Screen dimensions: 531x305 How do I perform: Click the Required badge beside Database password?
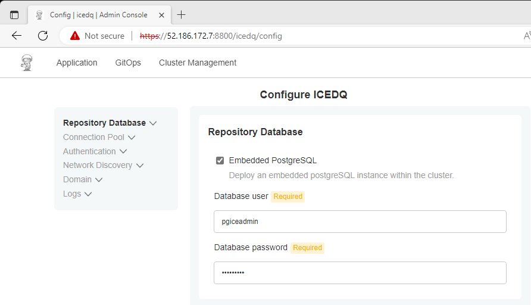(307, 248)
